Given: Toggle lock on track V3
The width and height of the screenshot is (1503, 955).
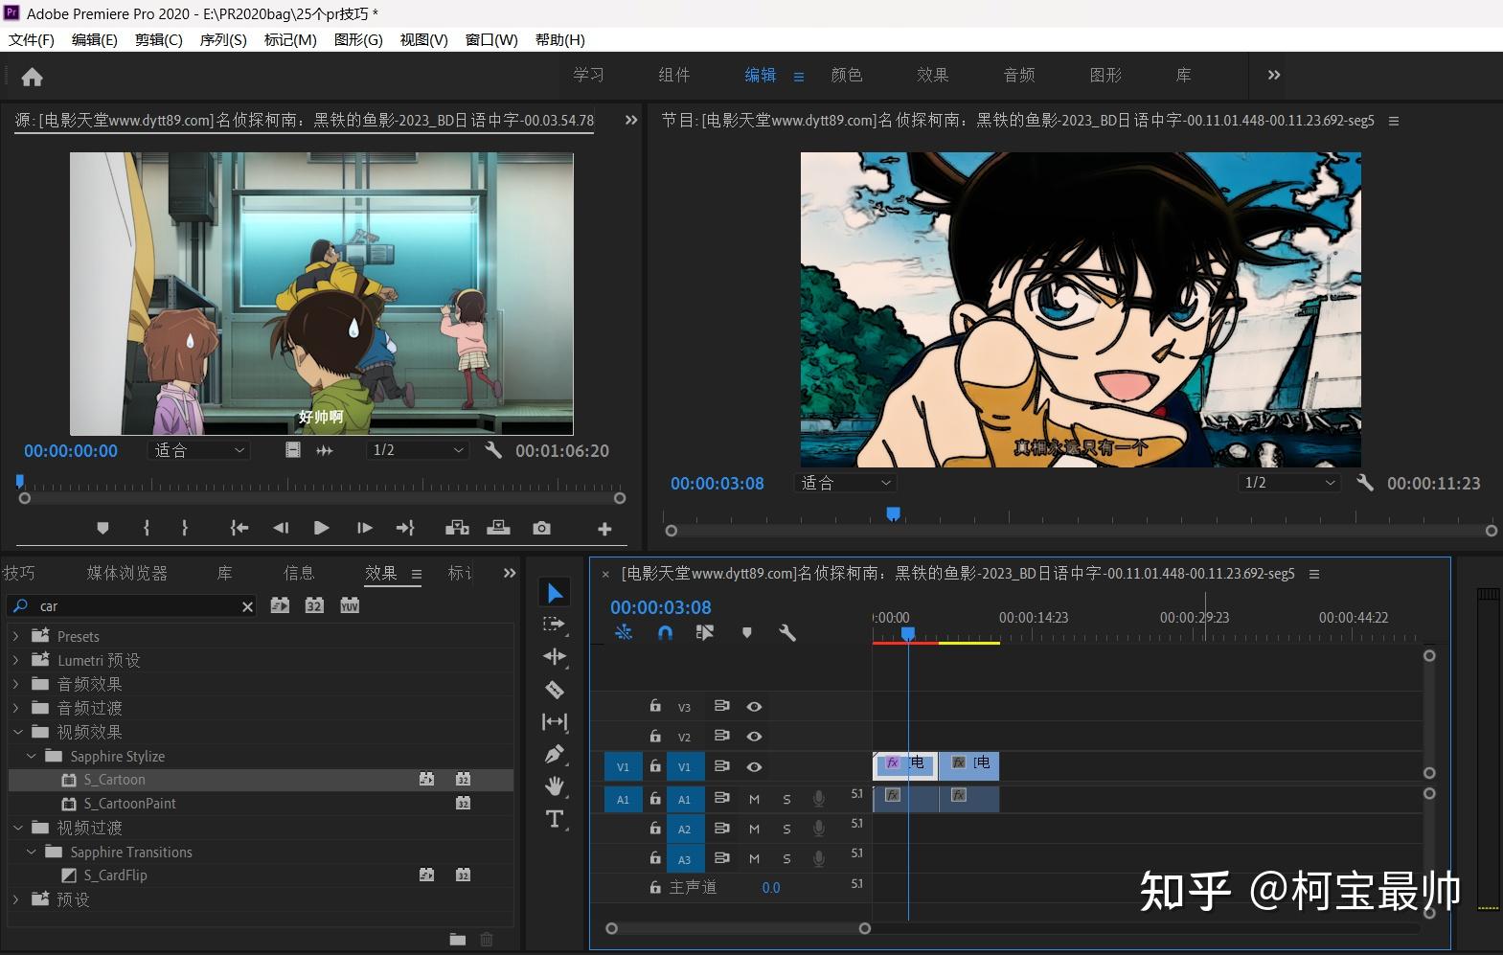Looking at the screenshot, I should [655, 706].
